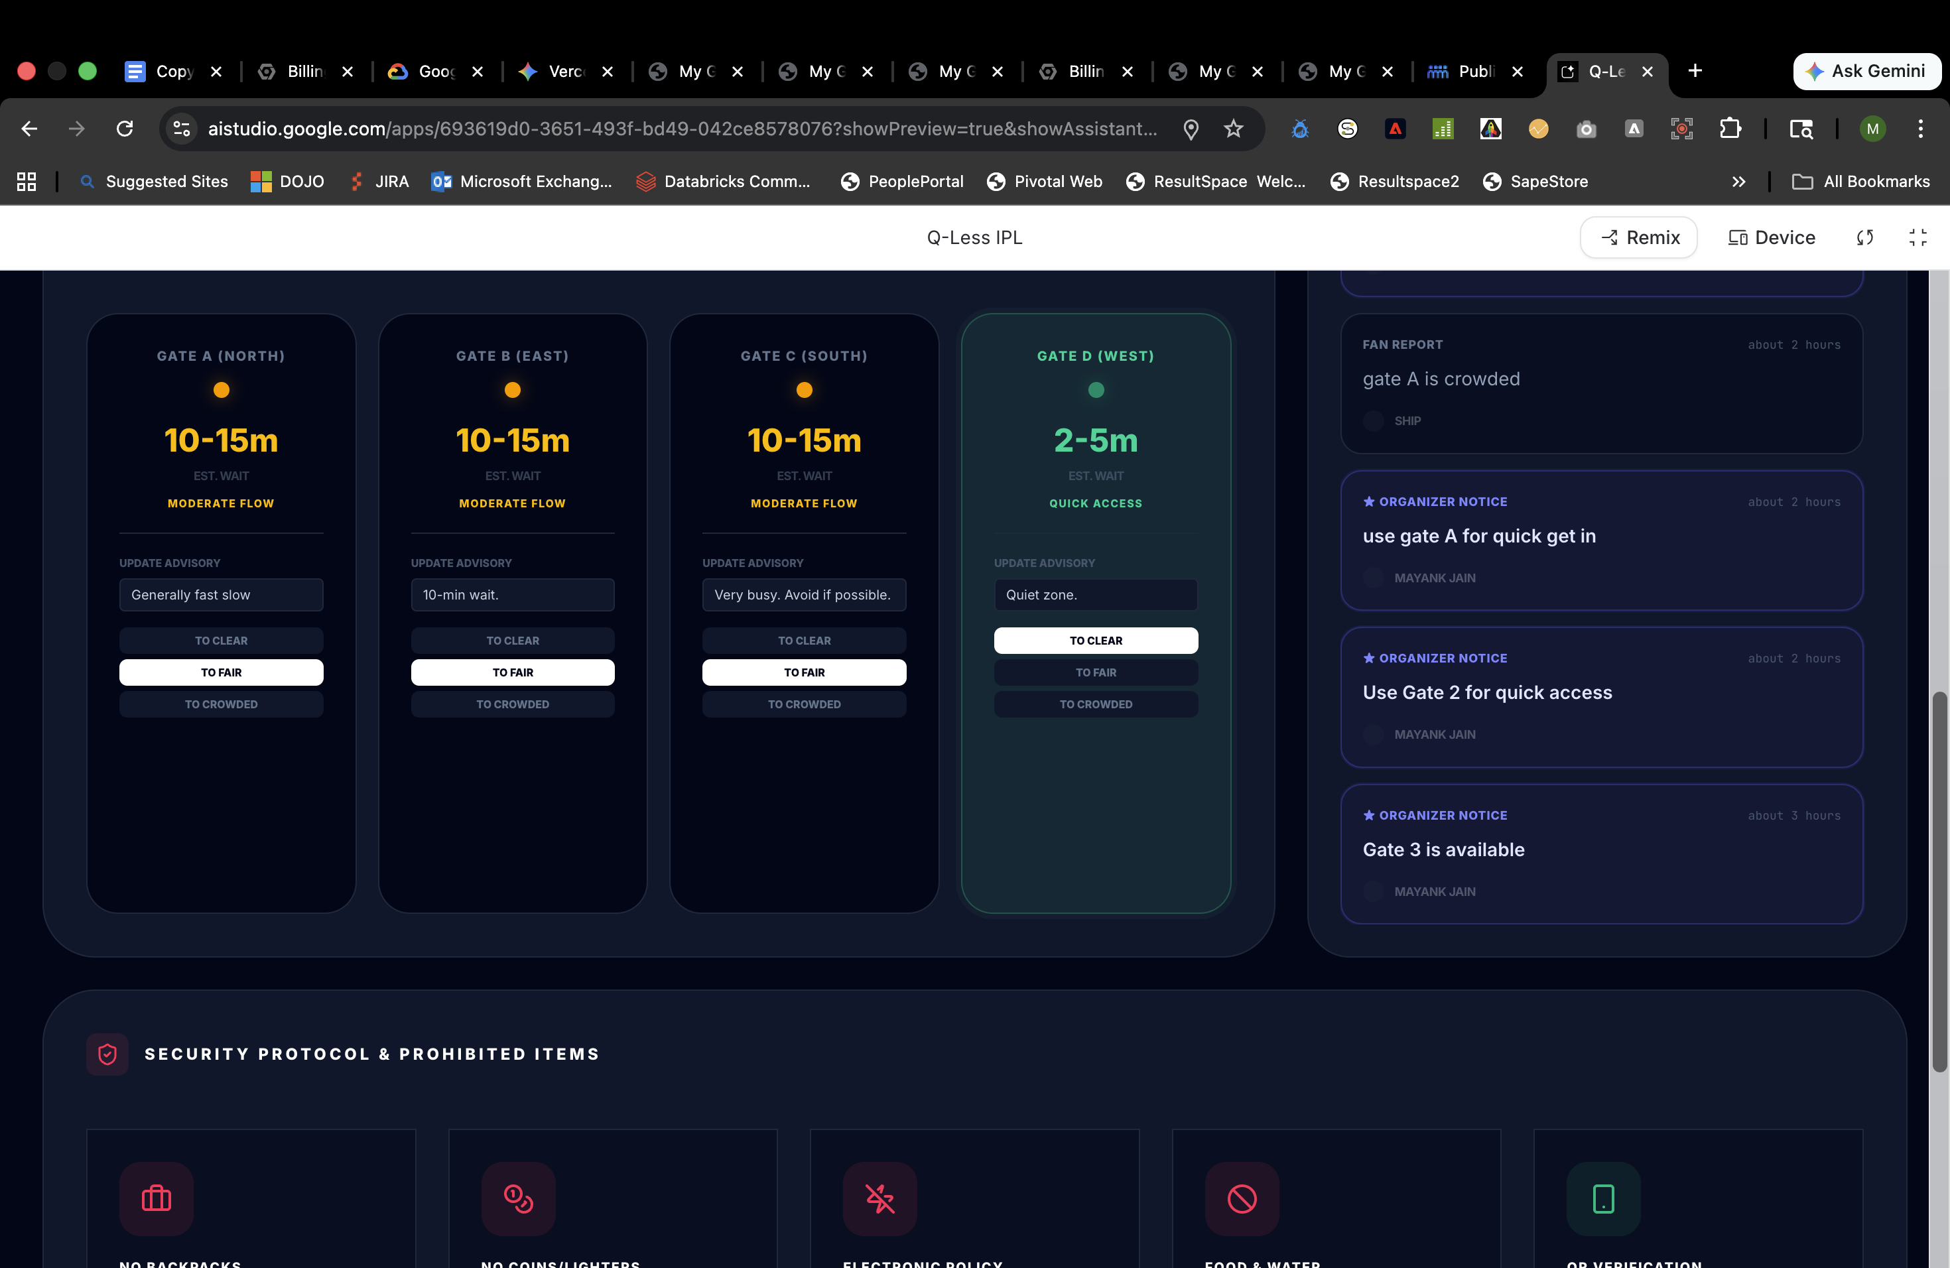
Task: Click the page vertical scrollbar thumb
Action: click(1939, 881)
